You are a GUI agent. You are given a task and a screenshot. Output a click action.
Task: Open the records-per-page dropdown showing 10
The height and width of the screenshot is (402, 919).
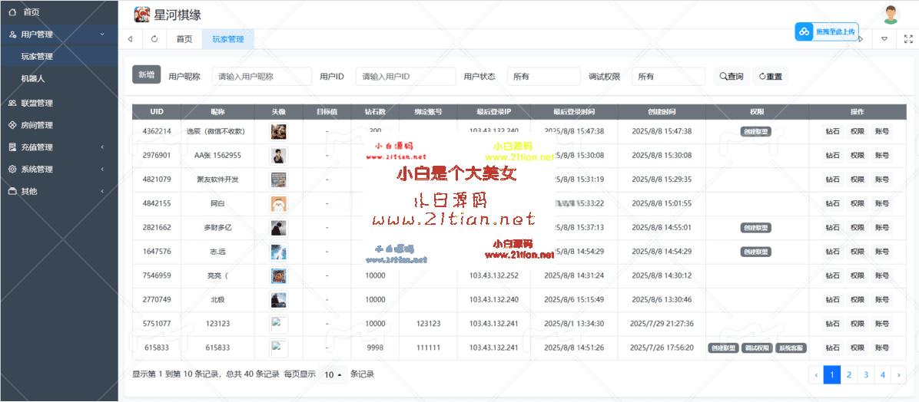pos(333,374)
